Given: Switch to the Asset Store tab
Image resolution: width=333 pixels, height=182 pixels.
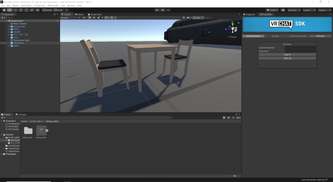Looking at the screenshot, I should coord(95,14).
